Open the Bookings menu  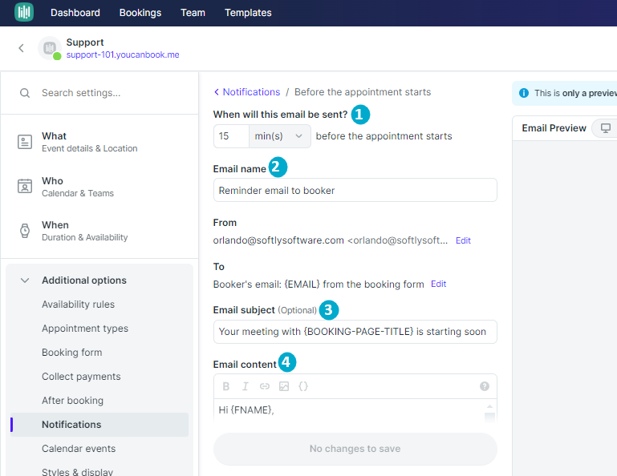140,13
